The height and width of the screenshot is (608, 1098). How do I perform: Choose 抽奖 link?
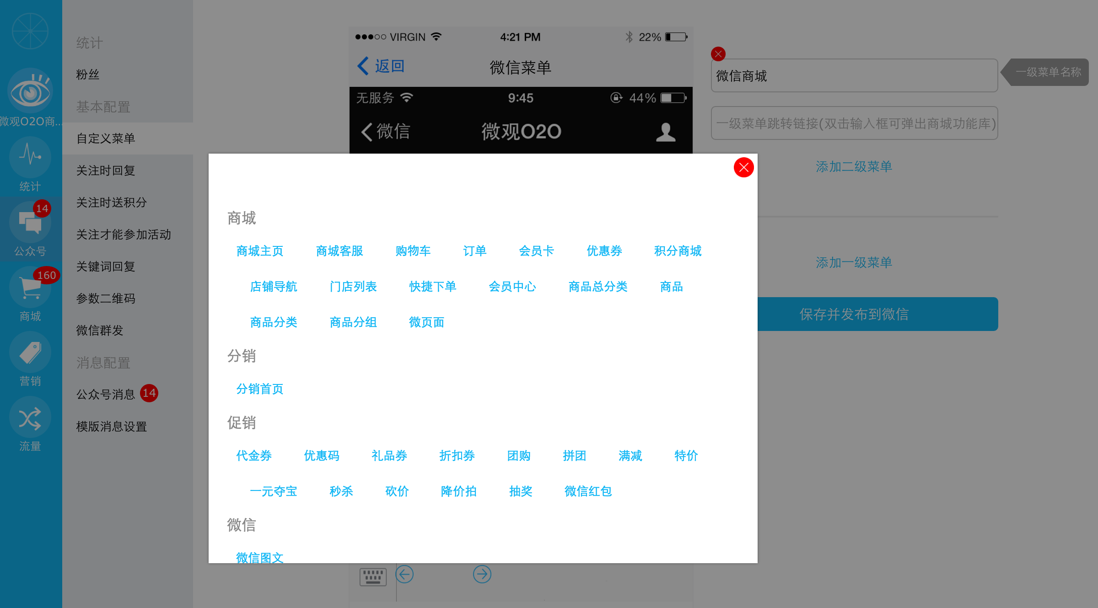coord(521,491)
